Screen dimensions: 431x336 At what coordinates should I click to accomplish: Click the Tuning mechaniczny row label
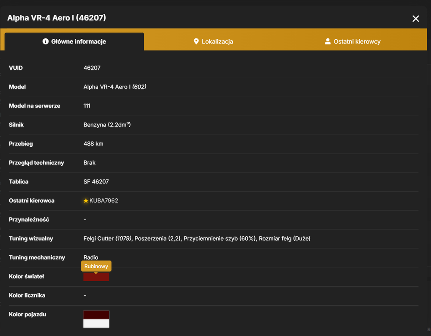37,257
